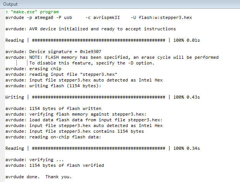Click the 1154 bytes of flash verified line

54,165
